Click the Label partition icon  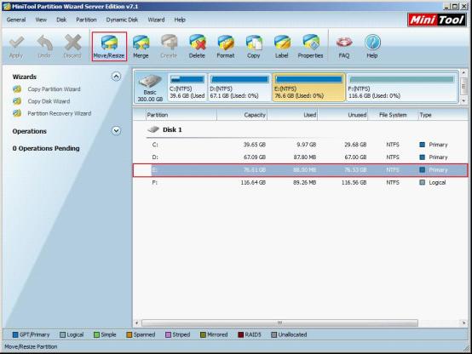[282, 43]
